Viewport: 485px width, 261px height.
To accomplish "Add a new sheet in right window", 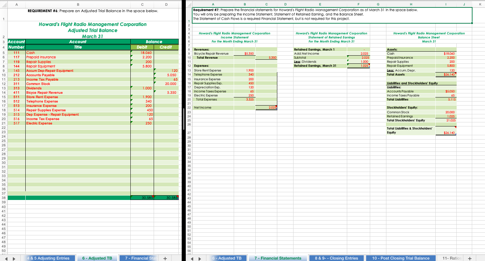I will click(x=470, y=258).
